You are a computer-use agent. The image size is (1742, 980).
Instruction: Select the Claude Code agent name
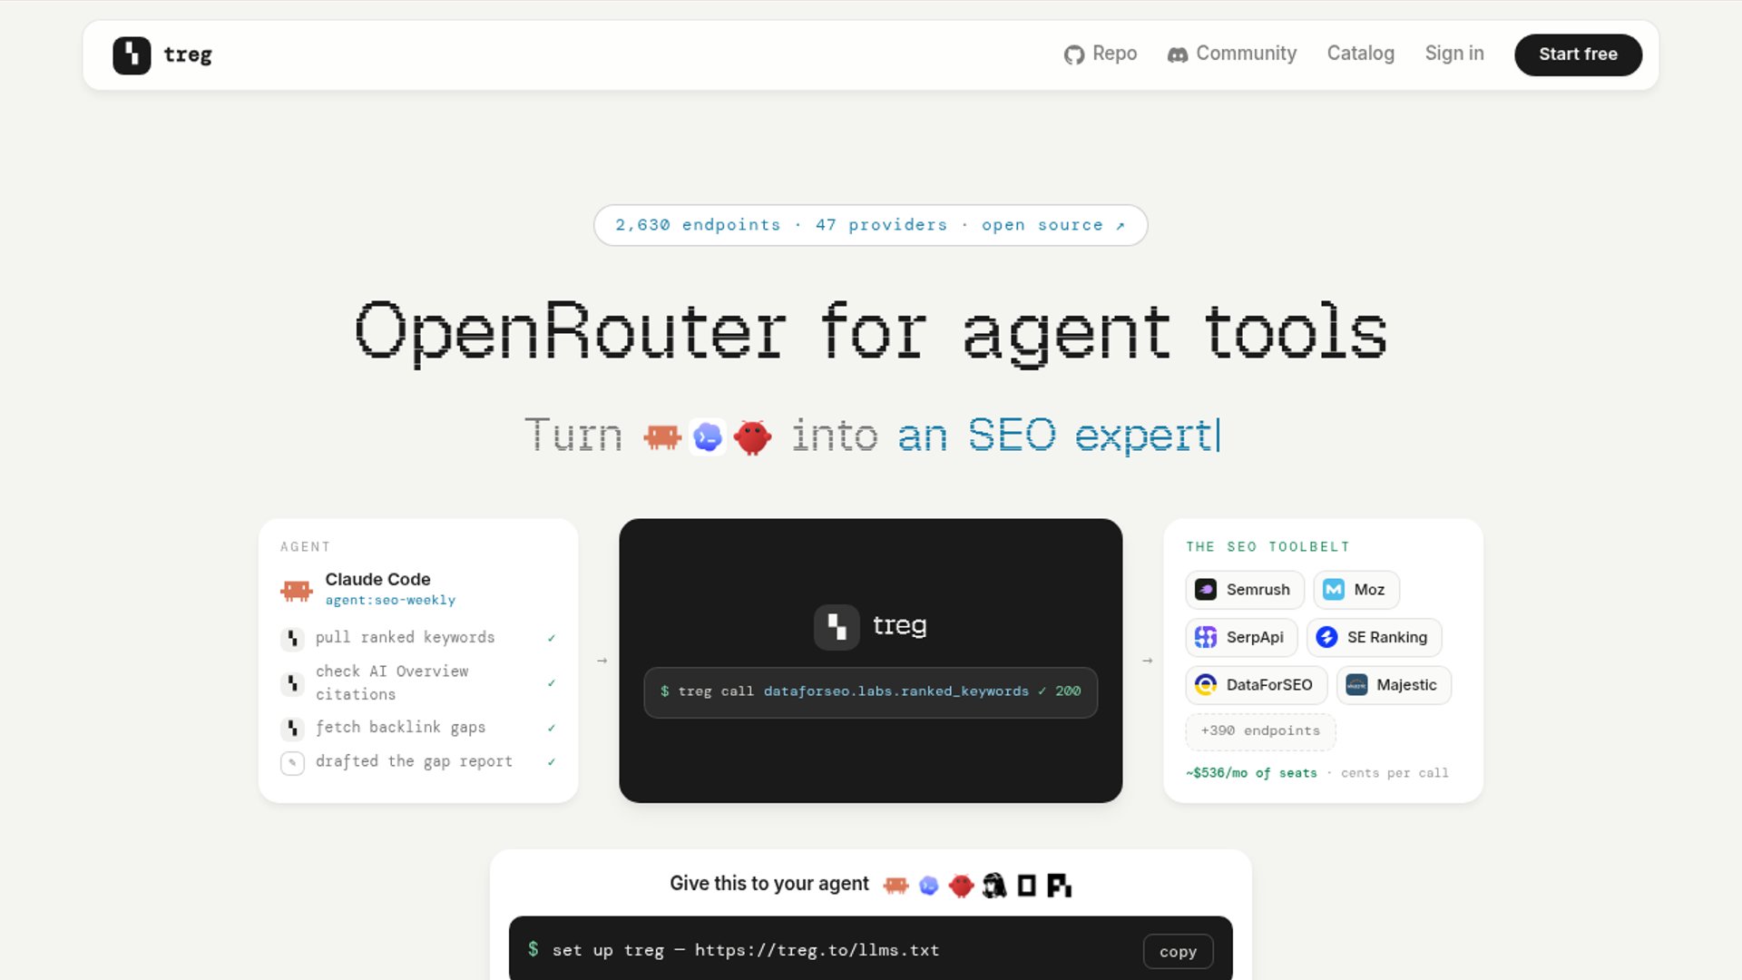(377, 579)
